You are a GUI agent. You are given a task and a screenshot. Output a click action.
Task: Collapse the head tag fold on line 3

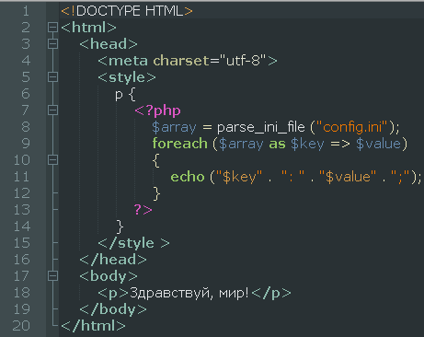tap(52, 44)
